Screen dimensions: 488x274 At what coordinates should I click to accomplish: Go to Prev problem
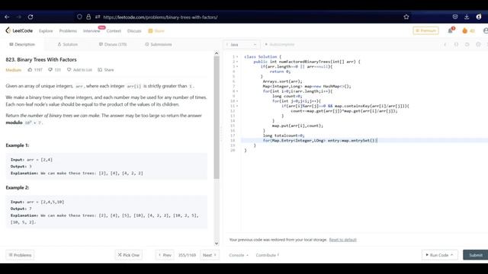165,255
